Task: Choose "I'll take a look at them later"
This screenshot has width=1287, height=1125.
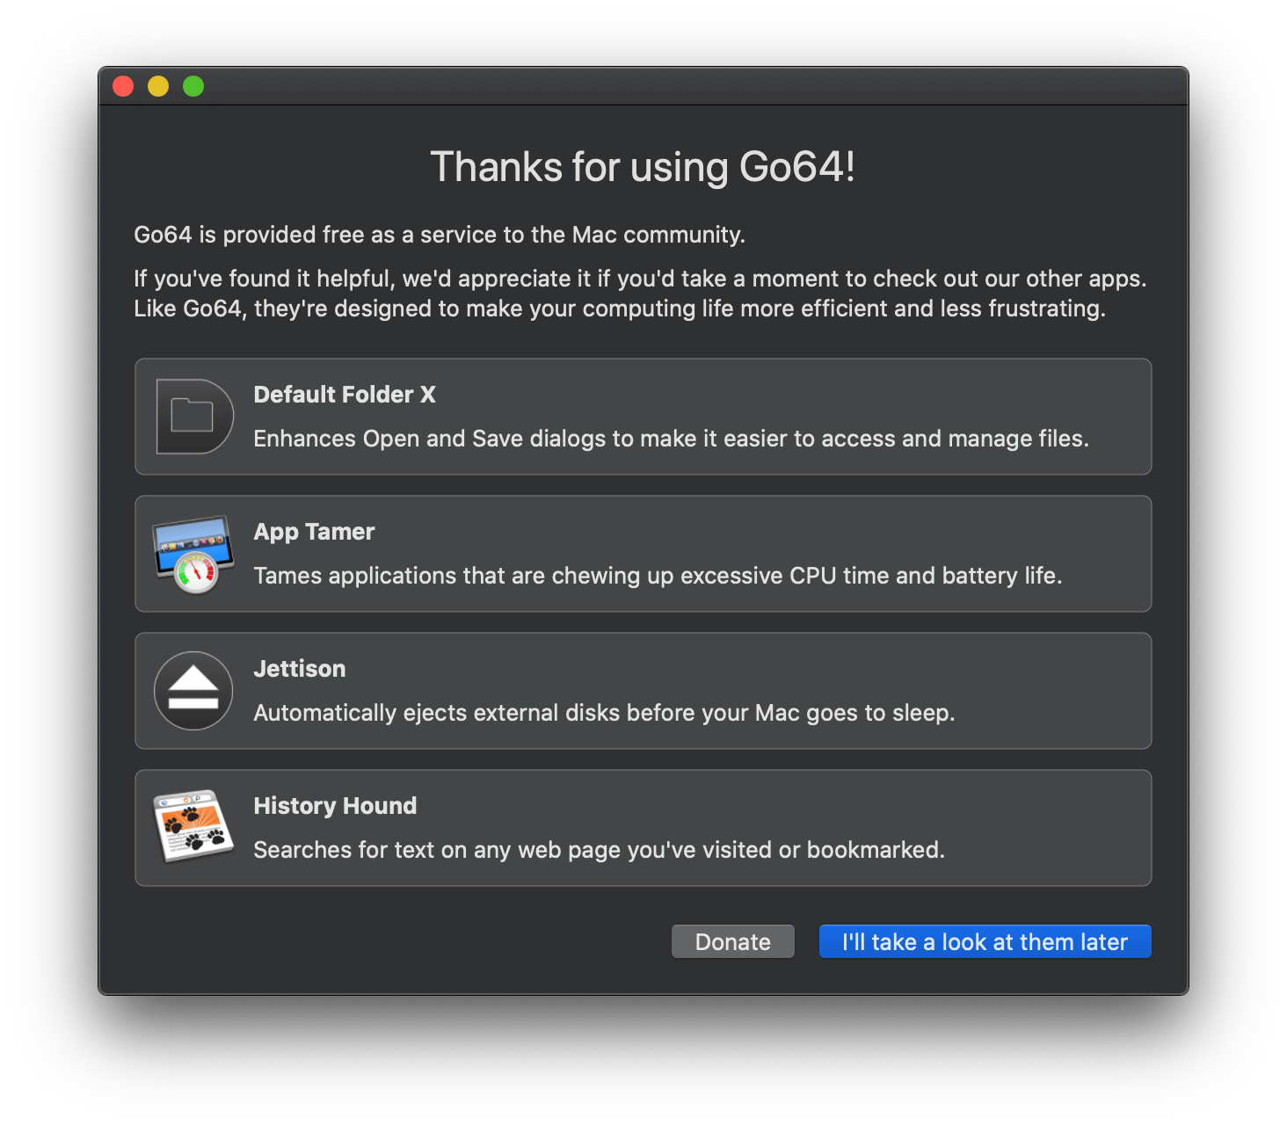Action: pos(985,941)
